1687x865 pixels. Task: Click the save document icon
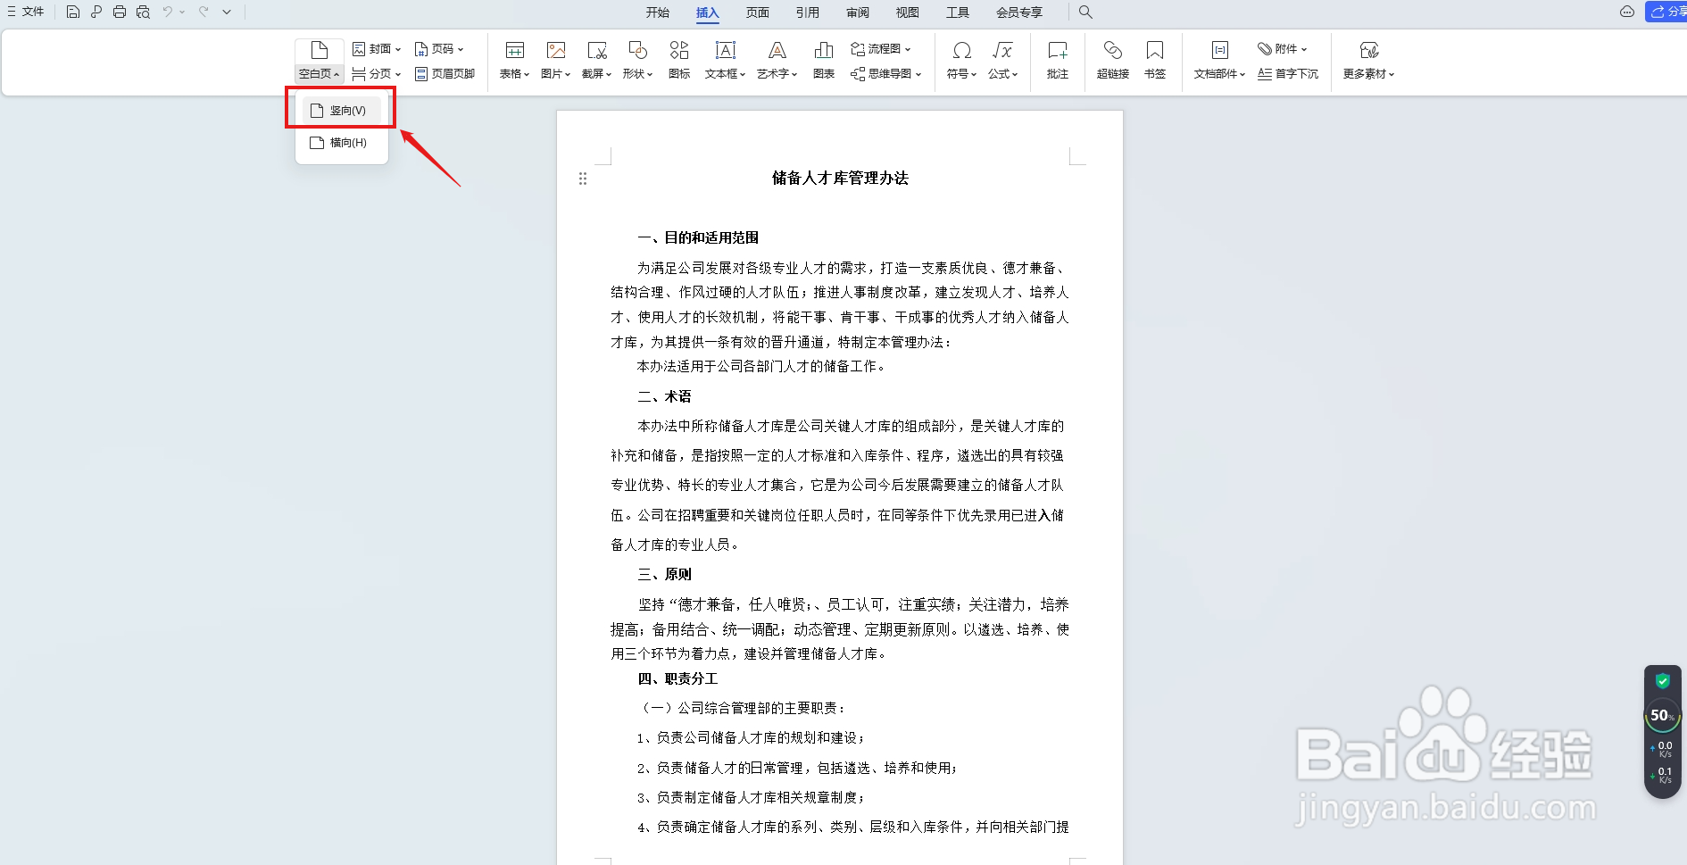click(x=73, y=12)
